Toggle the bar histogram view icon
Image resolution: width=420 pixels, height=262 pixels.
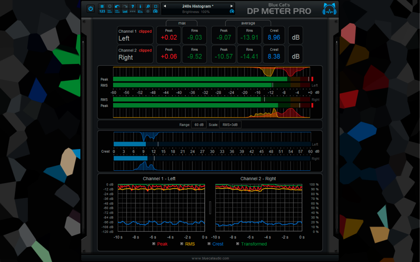click(125, 11)
